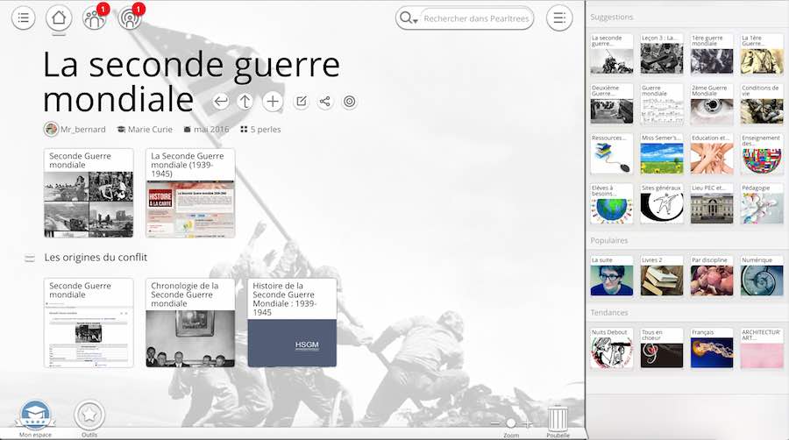Open La Seconde Guerre mondiale (1939-1945) tile
The width and height of the screenshot is (789, 440).
click(x=190, y=193)
